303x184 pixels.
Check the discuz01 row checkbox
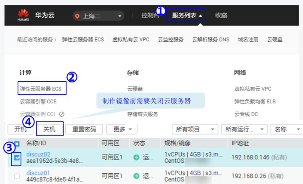pos(17,176)
